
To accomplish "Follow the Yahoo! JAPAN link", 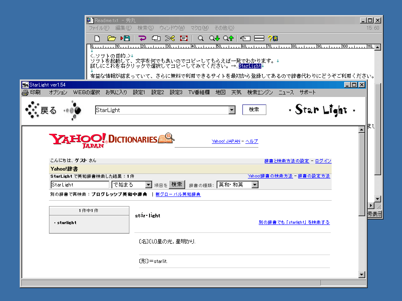I will pos(226,141).
